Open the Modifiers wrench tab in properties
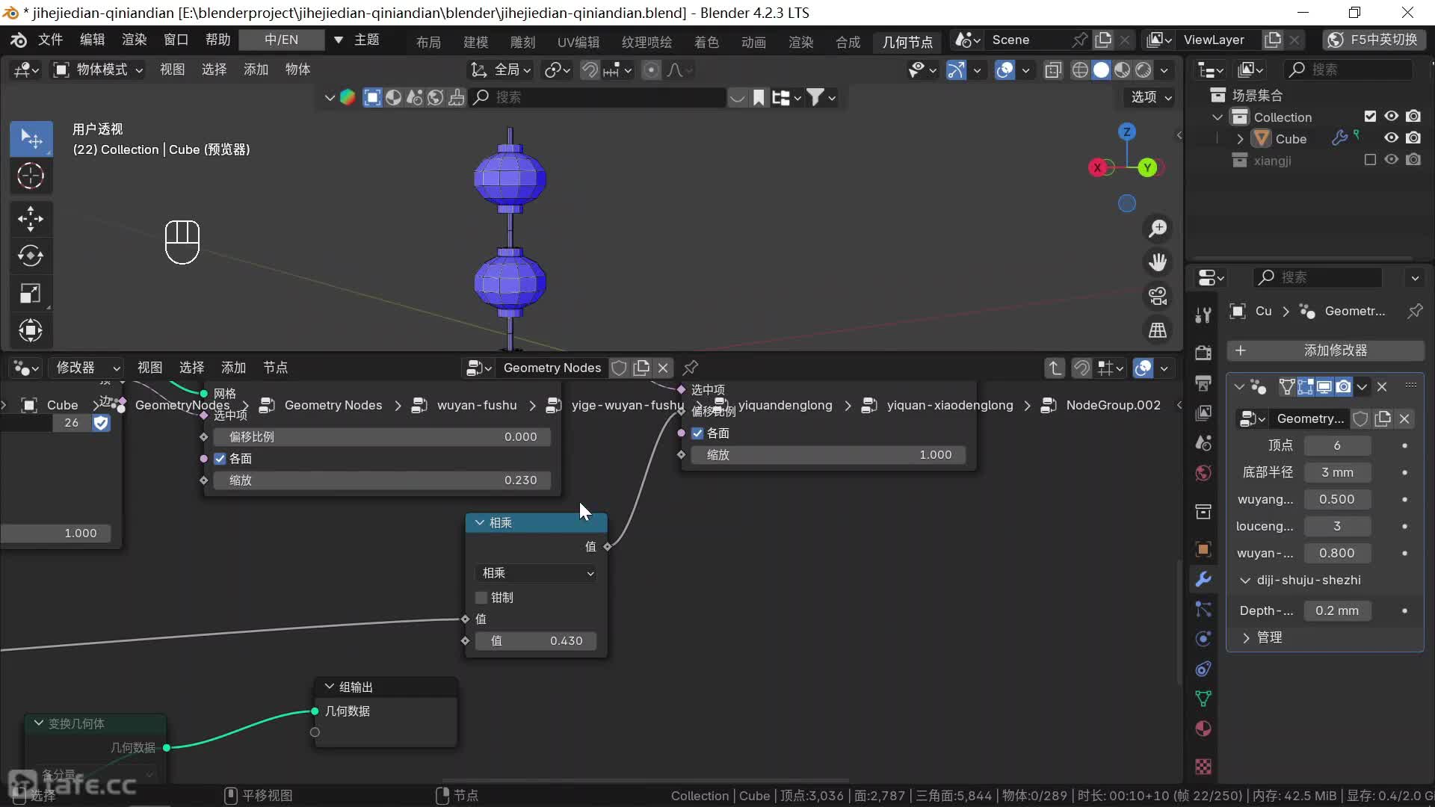 [1203, 579]
